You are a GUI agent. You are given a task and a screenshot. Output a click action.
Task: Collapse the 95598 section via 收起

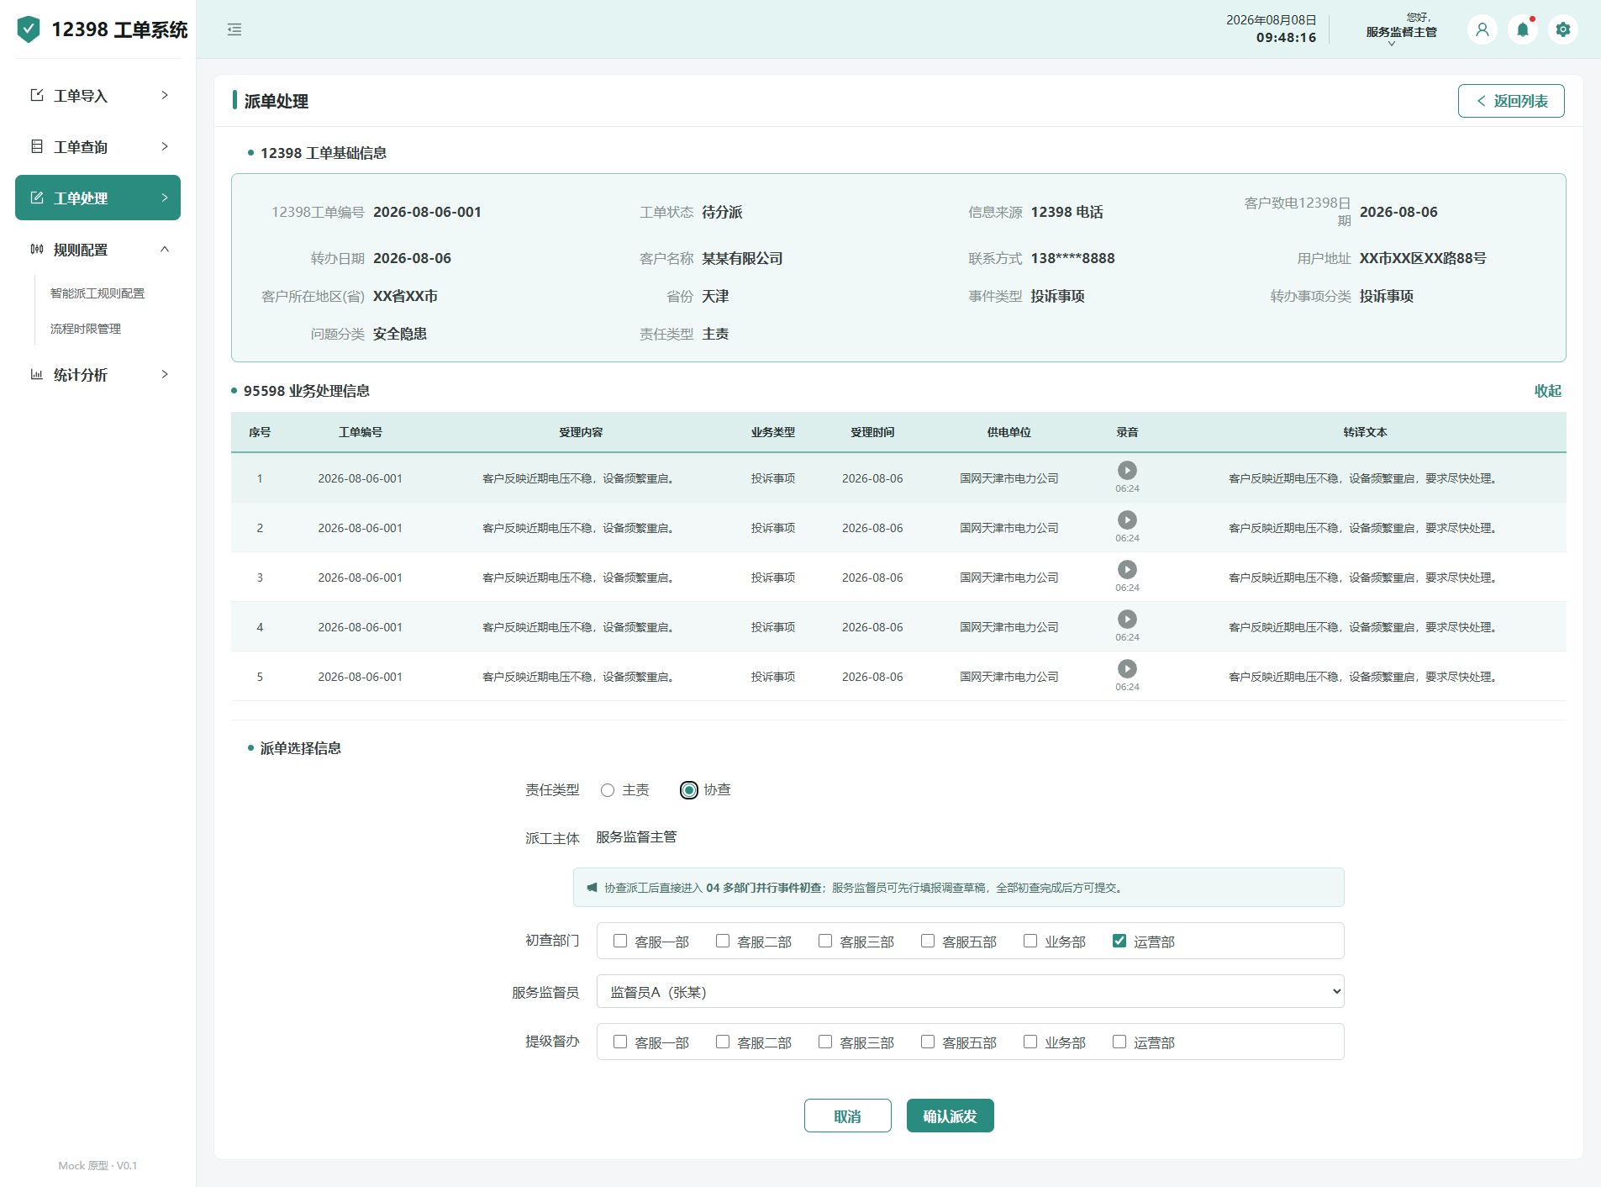click(1547, 390)
